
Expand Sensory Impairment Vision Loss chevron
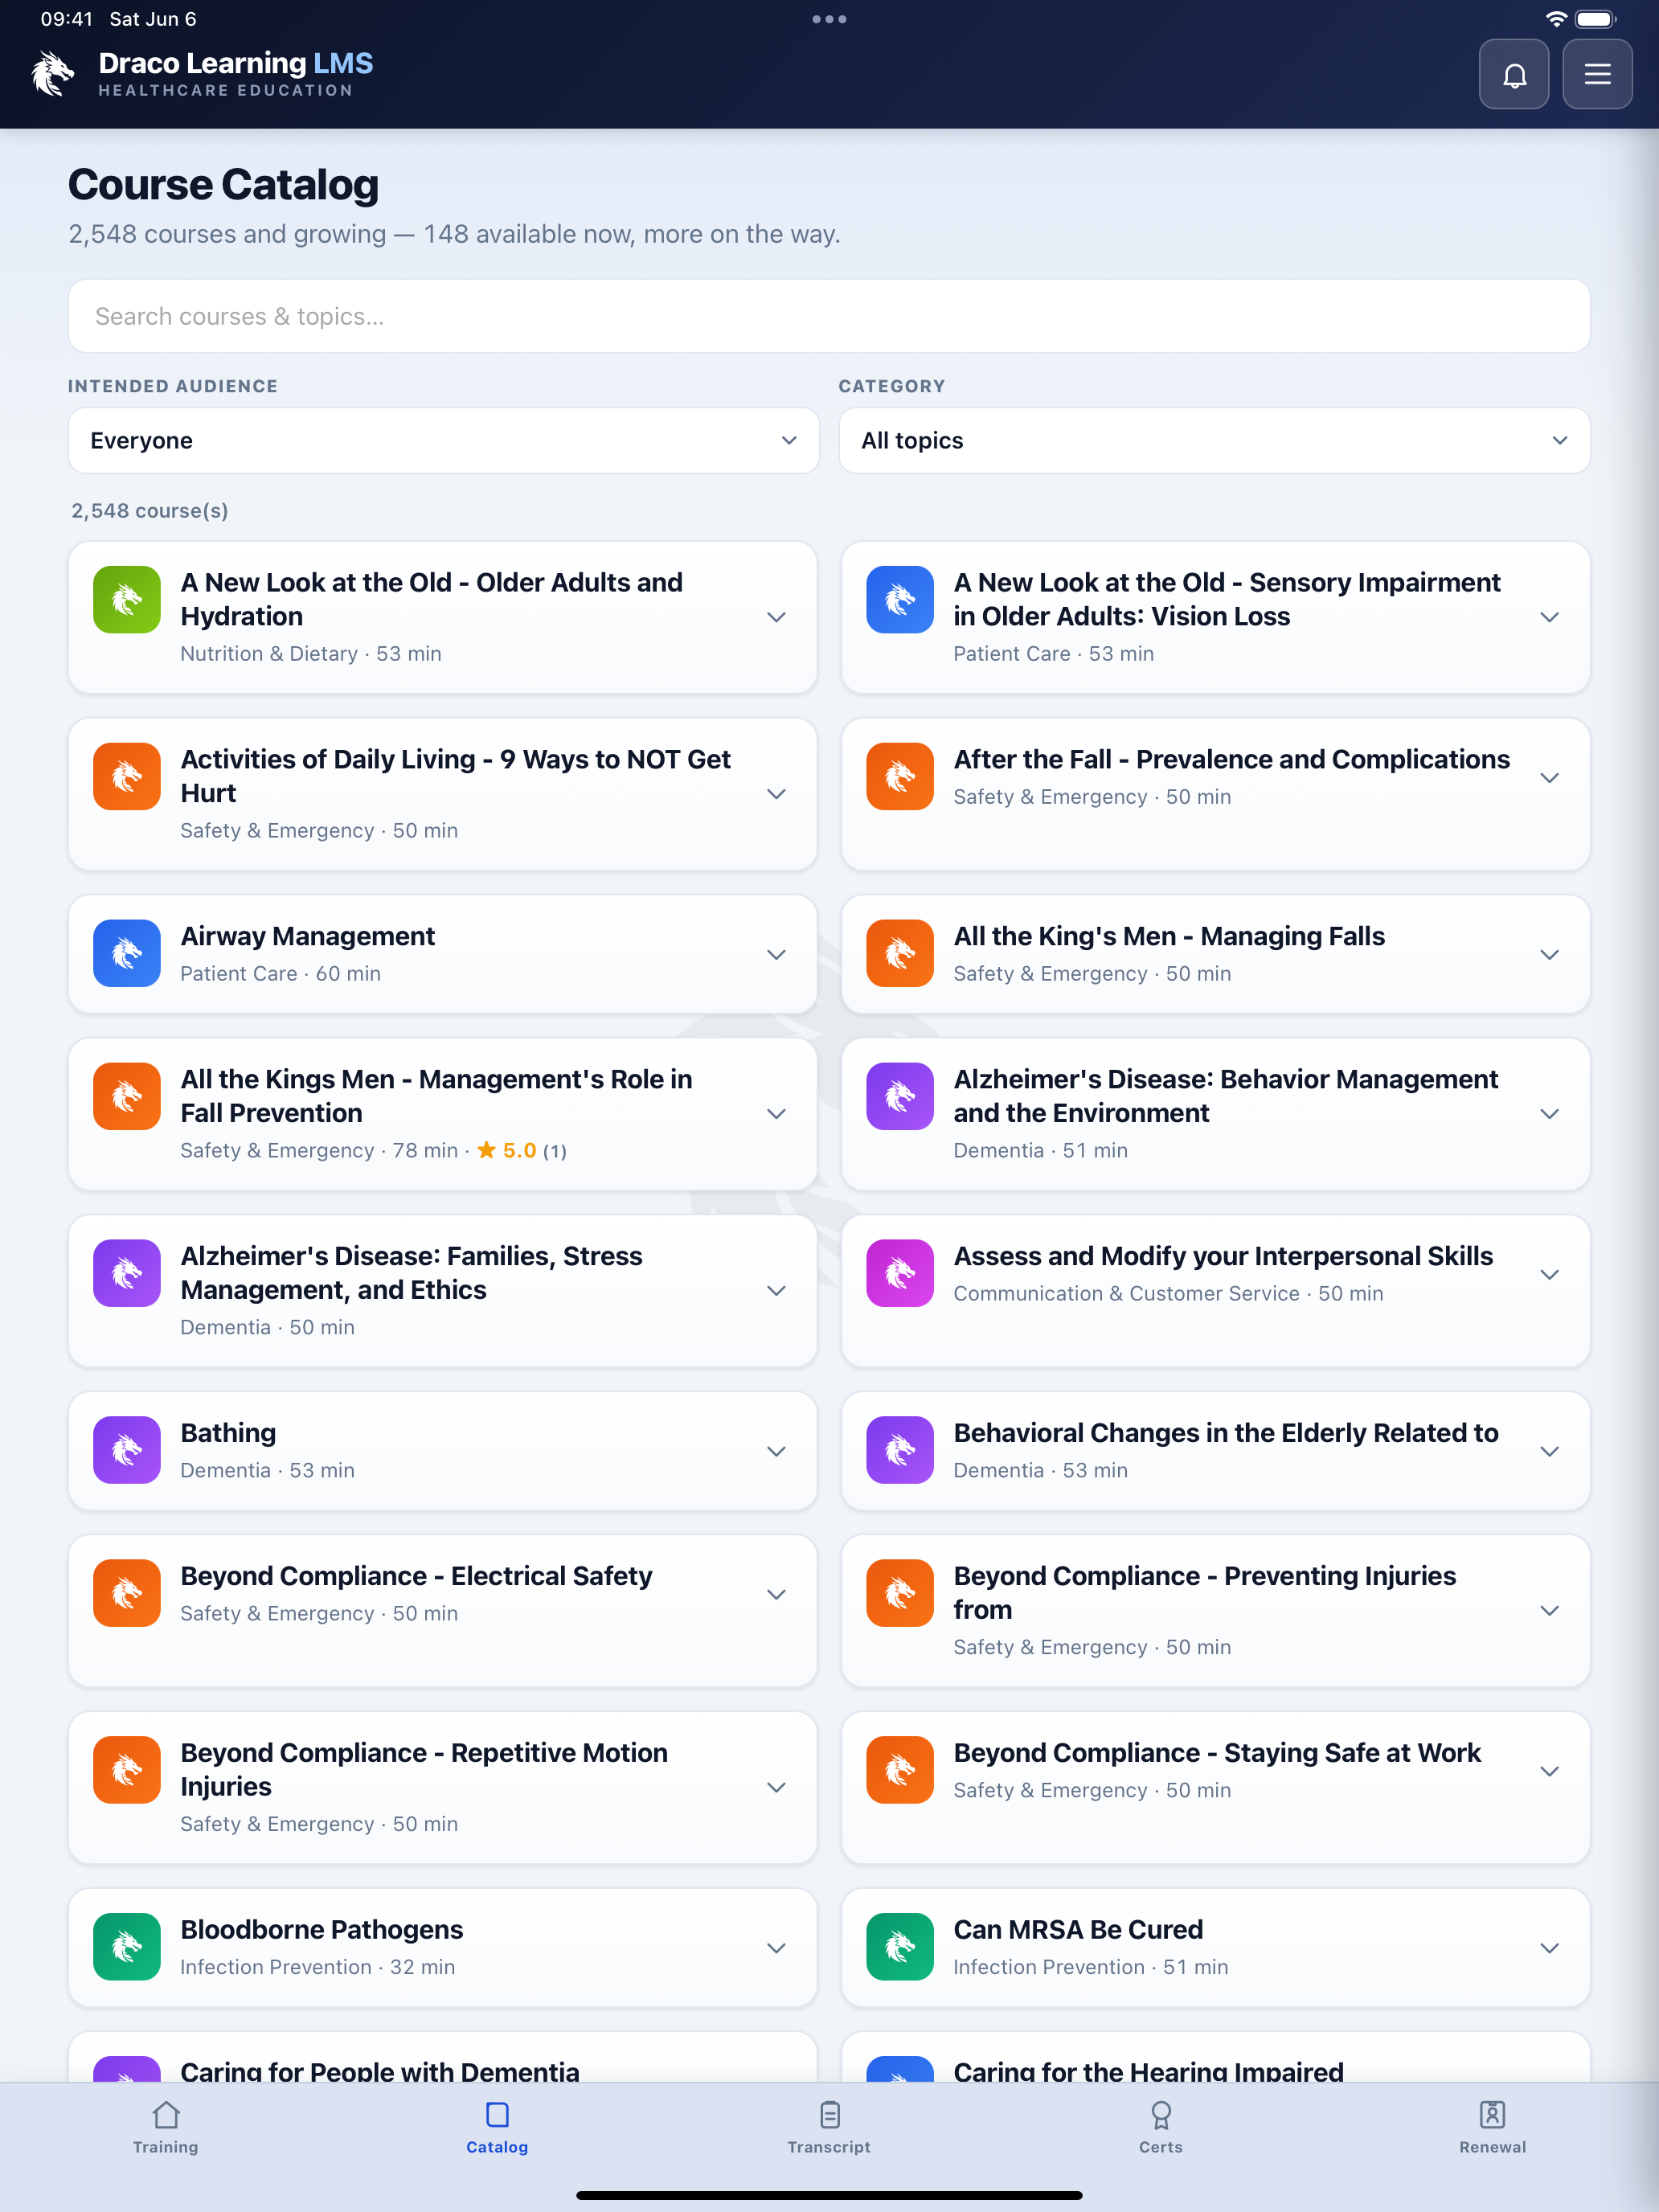[x=1549, y=618]
